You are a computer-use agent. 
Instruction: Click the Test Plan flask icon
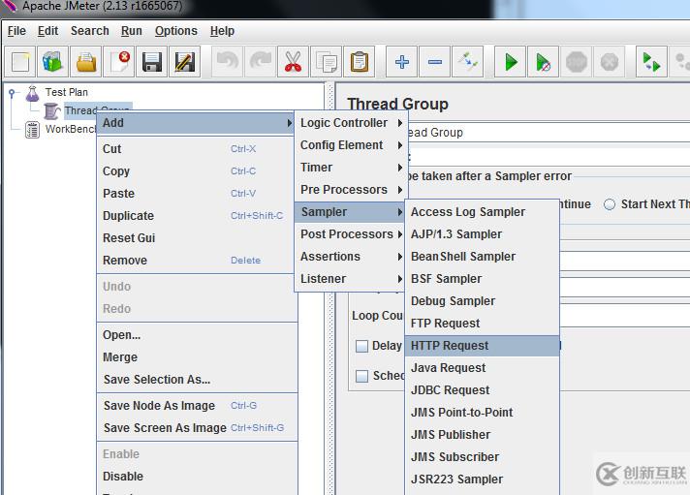(x=32, y=93)
